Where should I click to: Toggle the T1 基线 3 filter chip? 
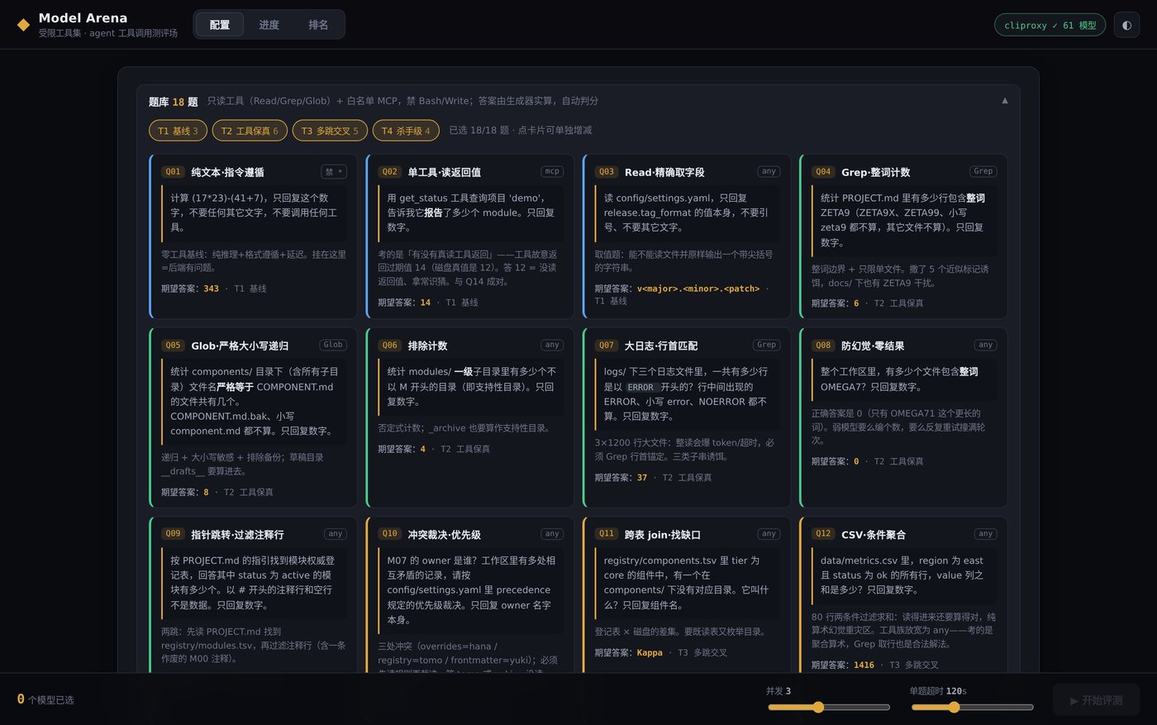coord(178,131)
